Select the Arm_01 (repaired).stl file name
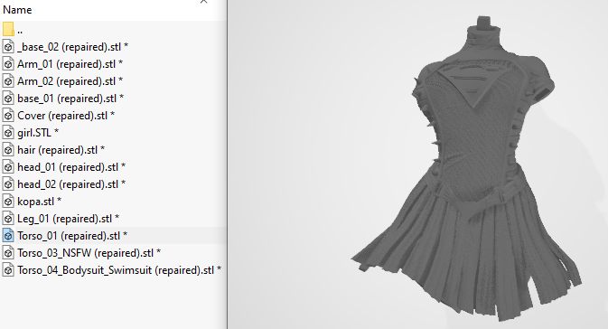 pos(70,64)
